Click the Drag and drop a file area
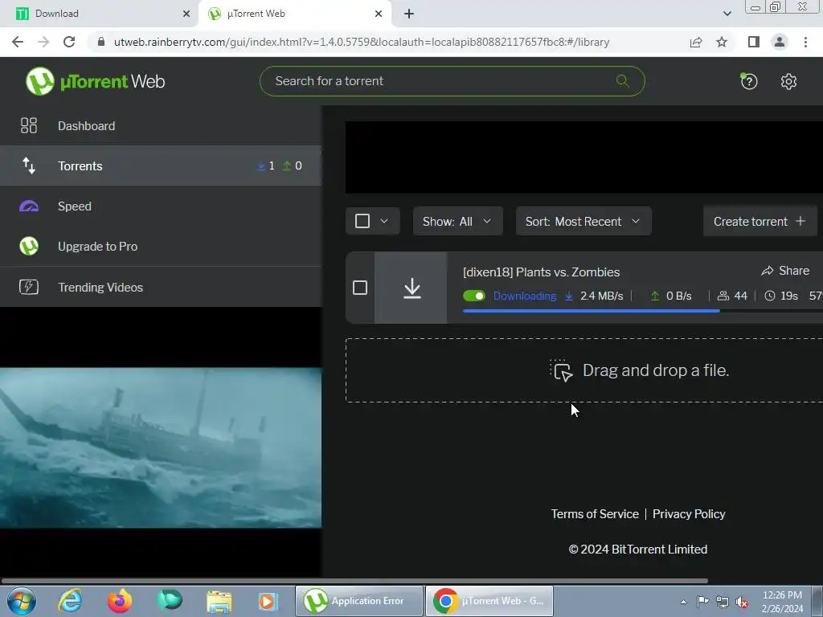 point(584,370)
